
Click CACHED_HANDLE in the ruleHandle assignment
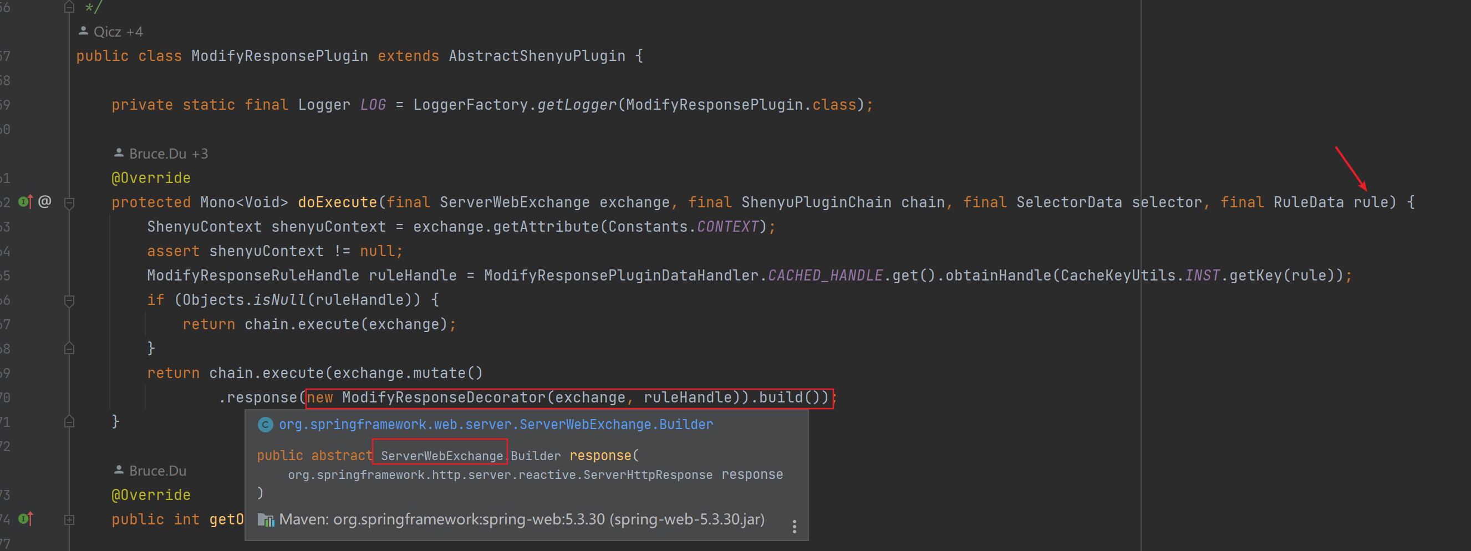(x=825, y=275)
